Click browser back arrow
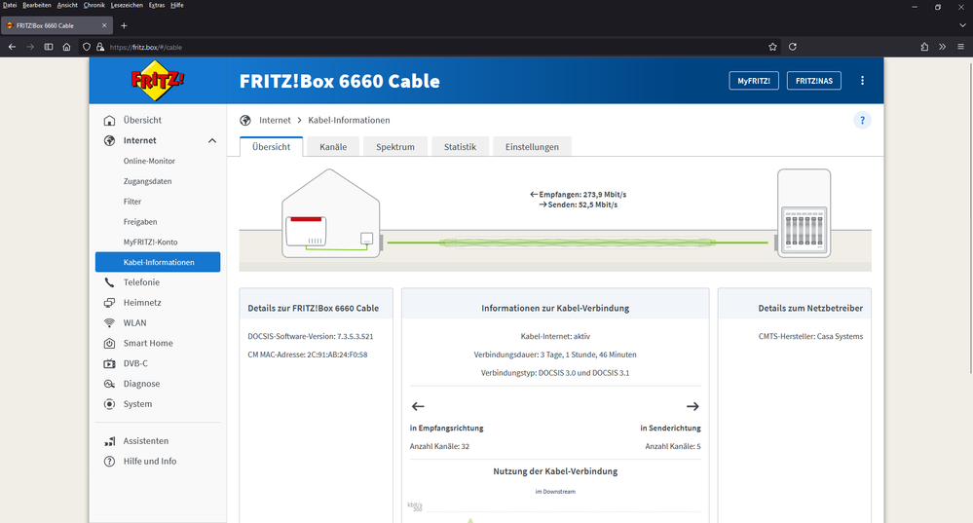 [x=12, y=47]
